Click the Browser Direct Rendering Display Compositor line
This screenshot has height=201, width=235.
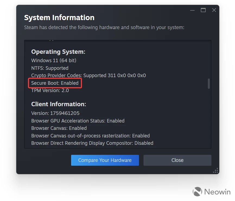point(92,143)
